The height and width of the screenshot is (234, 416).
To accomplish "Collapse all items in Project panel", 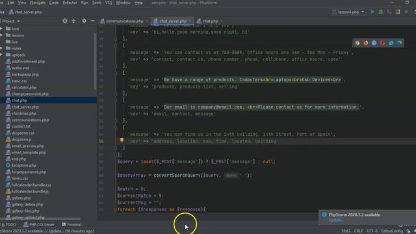I will [73, 21].
